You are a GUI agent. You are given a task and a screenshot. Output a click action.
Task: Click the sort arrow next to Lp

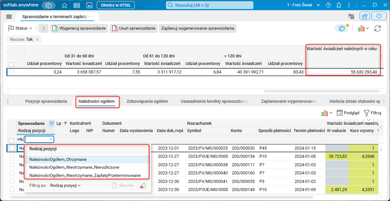click(x=65, y=123)
